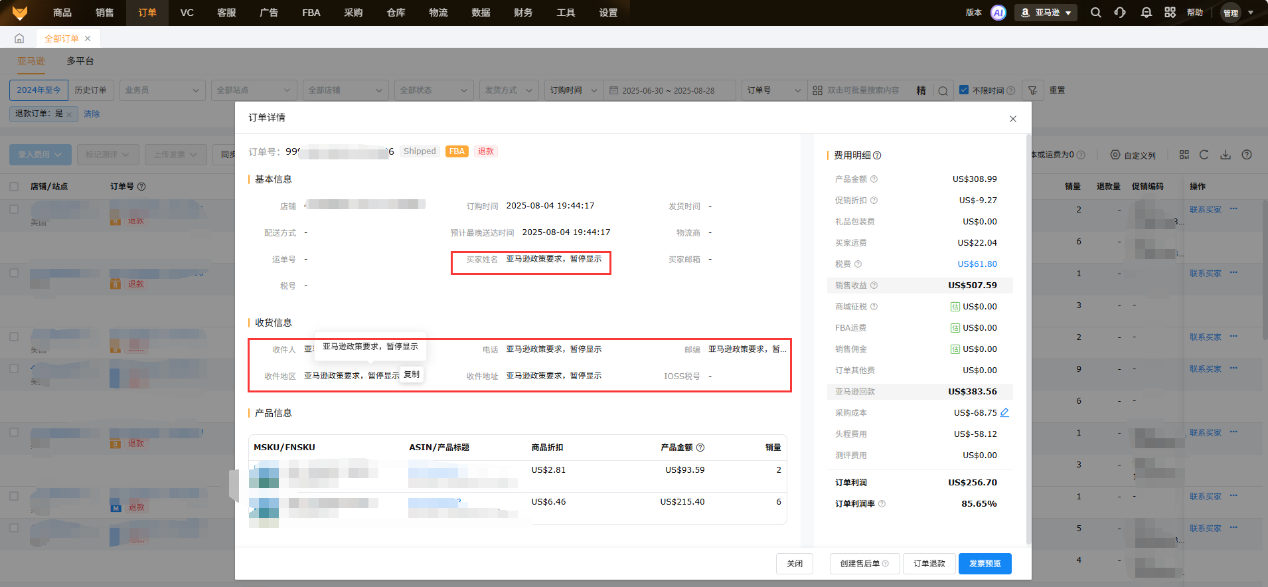Click the search magnifier in the top bar
This screenshot has height=587, width=1268.
1096,13
